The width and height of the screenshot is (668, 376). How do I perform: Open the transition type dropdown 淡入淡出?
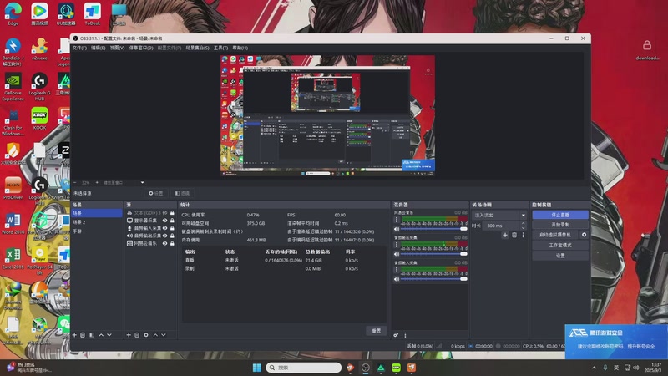[x=499, y=216]
